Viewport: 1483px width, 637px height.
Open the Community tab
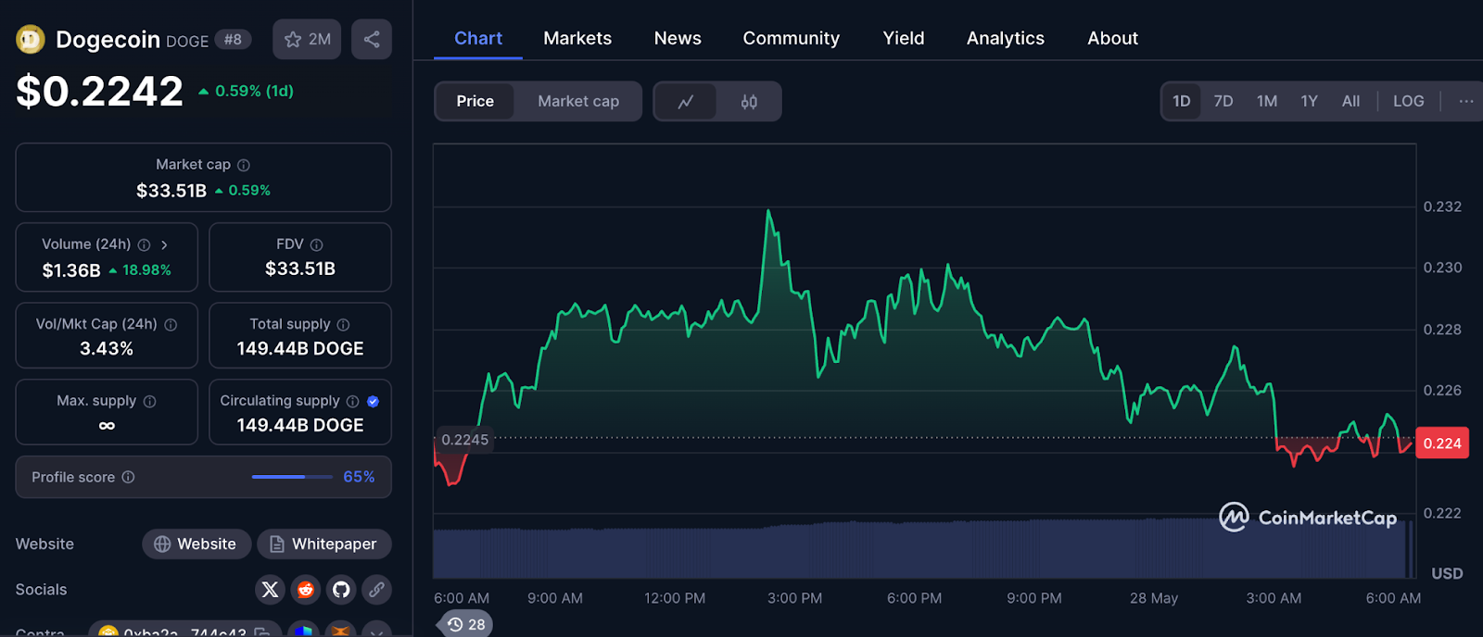(792, 38)
